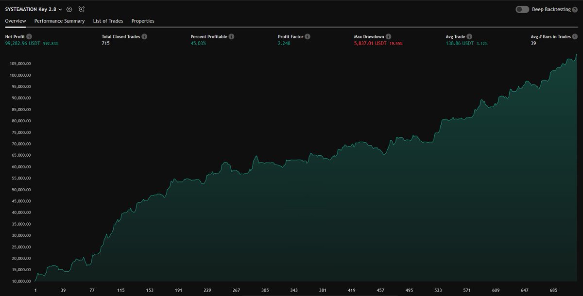
Task: Show the Net Profit info tooltip icon
Action: point(29,36)
